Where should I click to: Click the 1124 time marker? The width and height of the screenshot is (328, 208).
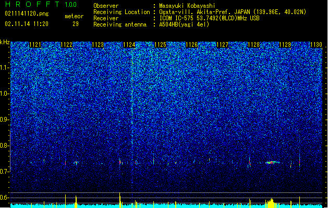tap(129, 45)
